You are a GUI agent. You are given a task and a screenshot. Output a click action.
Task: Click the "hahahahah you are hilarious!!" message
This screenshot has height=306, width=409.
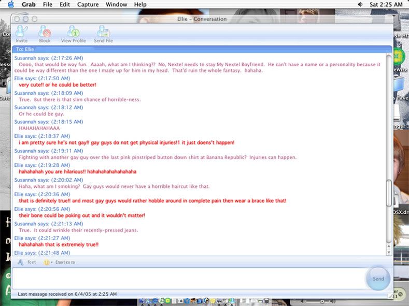77,171
